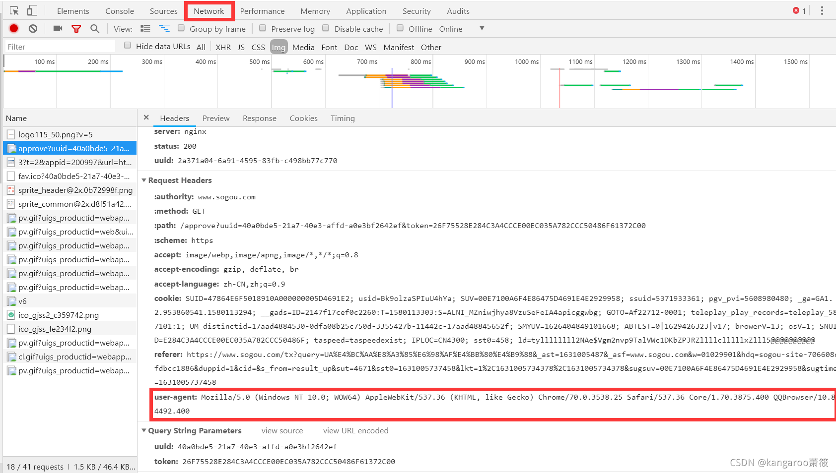Filter requests by All types
This screenshot has width=836, height=473.
(x=201, y=47)
